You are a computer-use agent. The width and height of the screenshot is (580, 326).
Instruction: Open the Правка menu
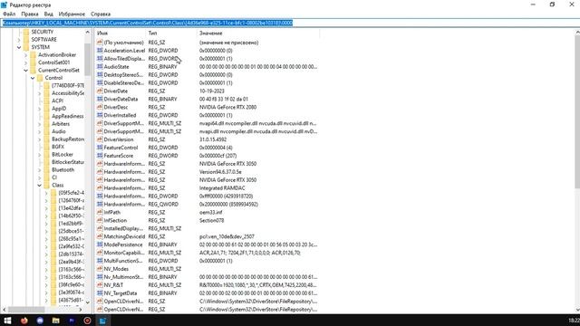(30, 14)
